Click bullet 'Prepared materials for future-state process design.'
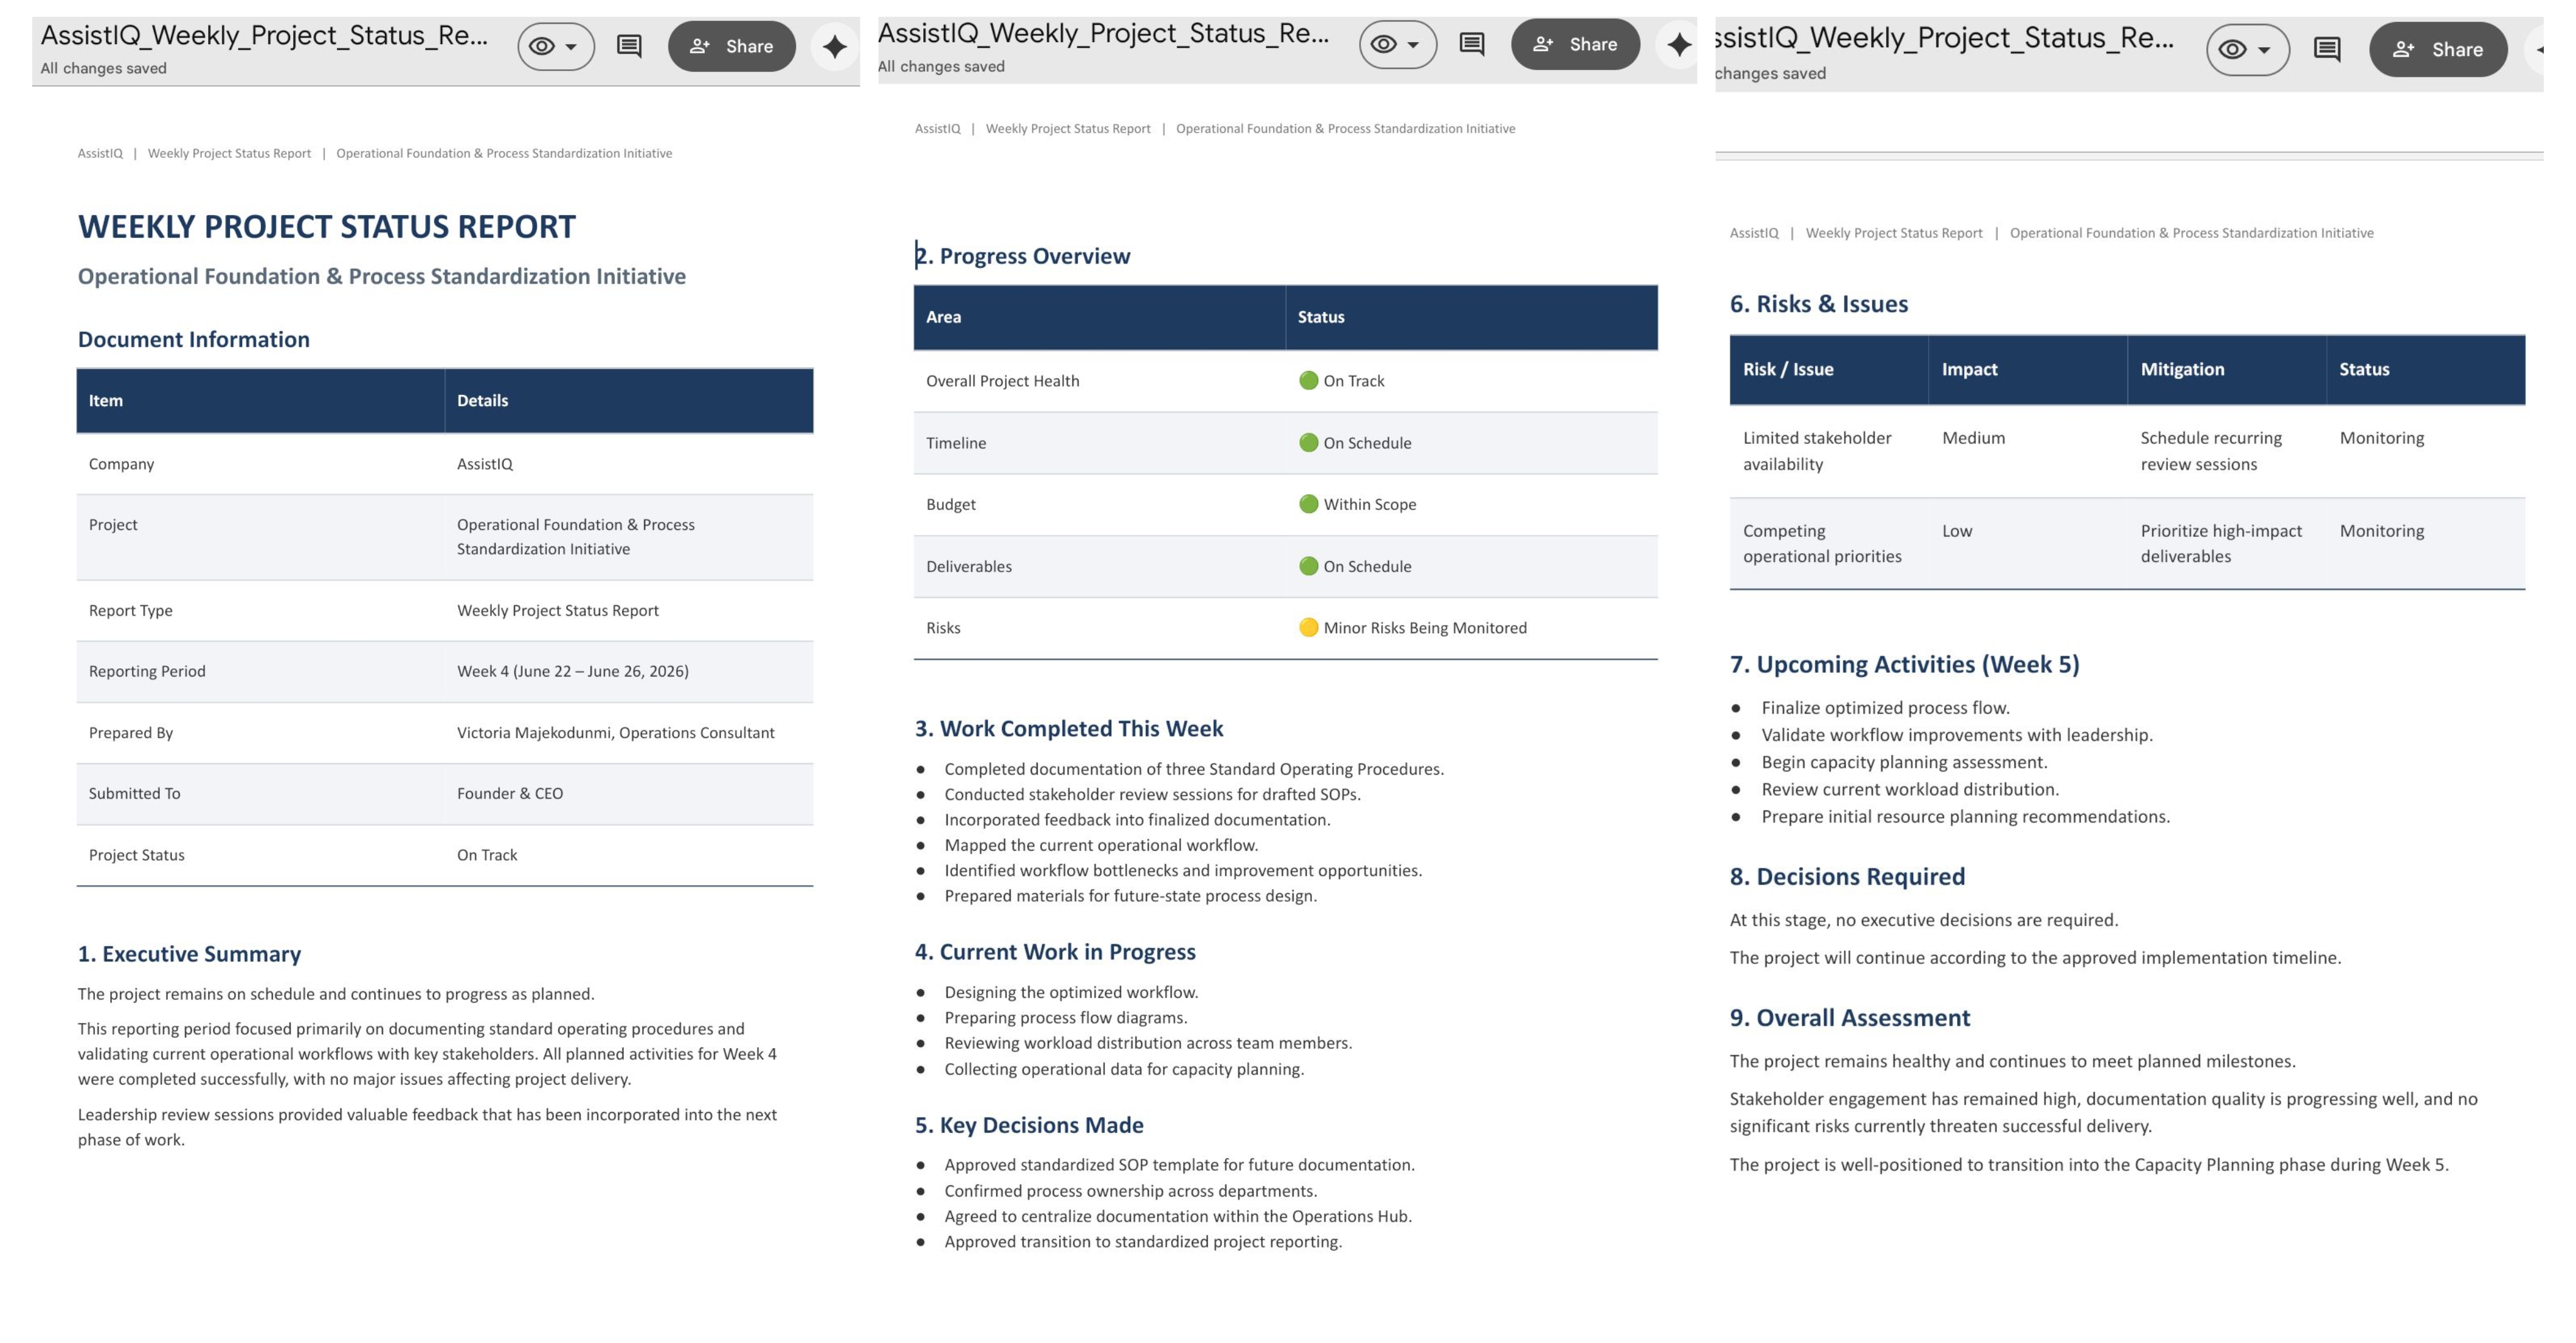2576x1343 pixels. click(1131, 896)
